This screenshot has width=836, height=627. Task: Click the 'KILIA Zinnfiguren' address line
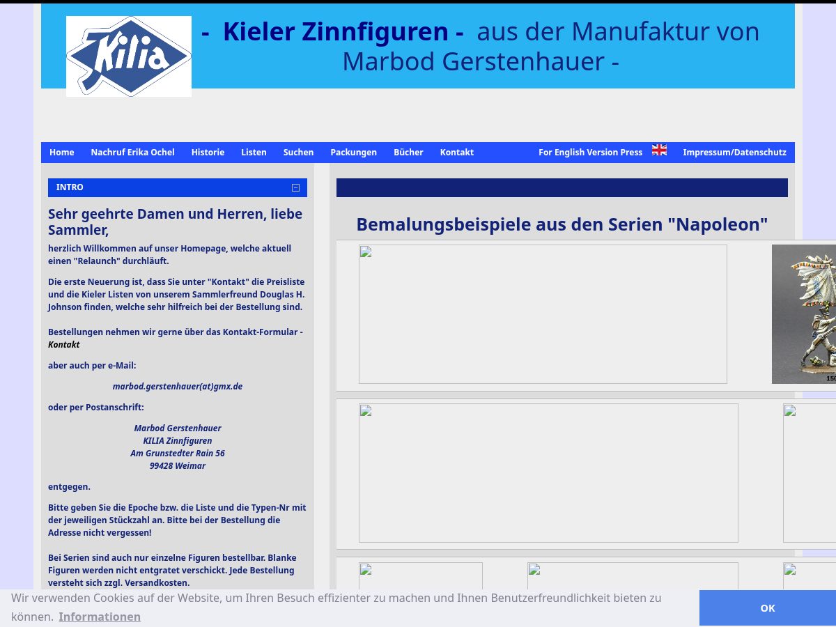point(178,441)
